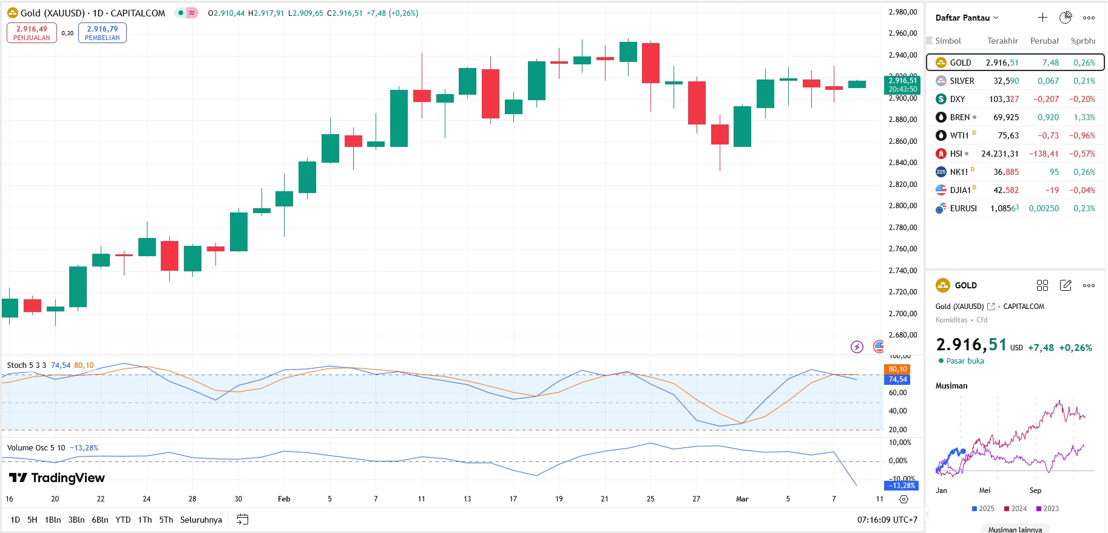Add a symbol to the watchlist
1108x533 pixels.
click(x=1042, y=18)
